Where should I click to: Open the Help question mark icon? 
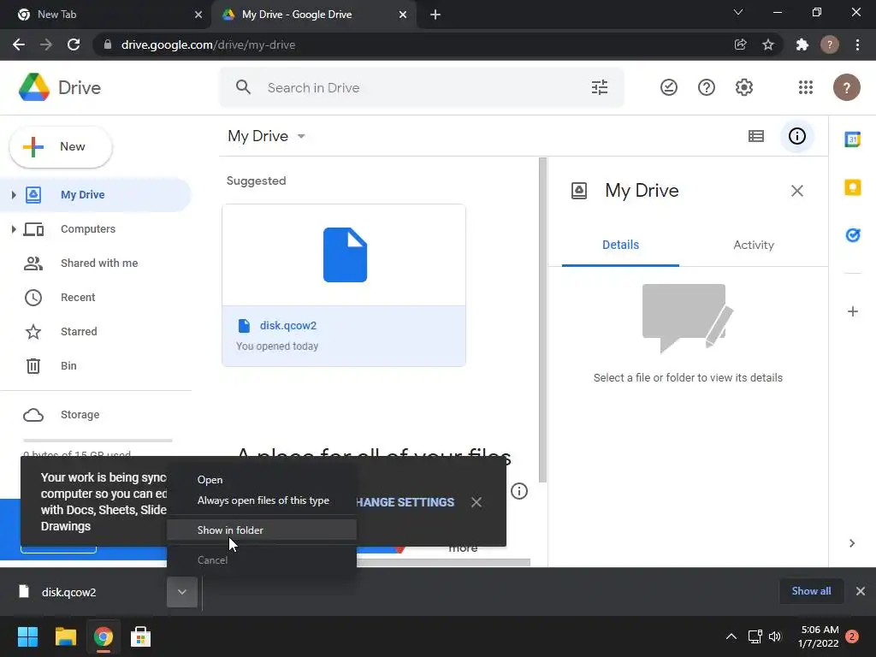tap(706, 87)
